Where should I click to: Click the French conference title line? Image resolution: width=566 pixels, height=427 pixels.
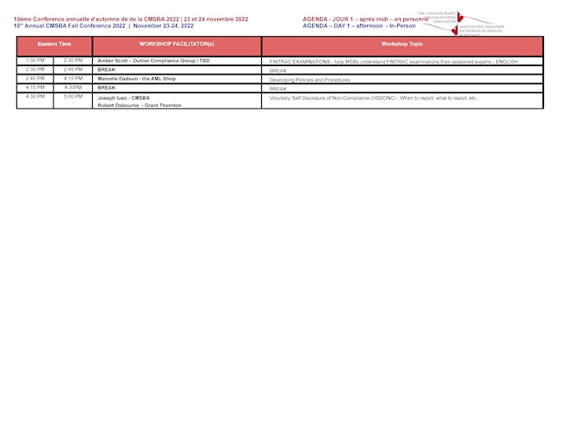pos(131,19)
